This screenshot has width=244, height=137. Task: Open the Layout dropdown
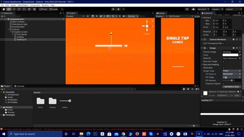coord(234,9)
